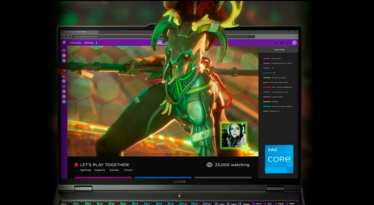Screen dimensions: 374x205
Task: Open the user profile avatar
Action: (x=295, y=42)
